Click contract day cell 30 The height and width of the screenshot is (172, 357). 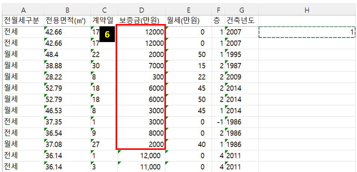click(104, 66)
